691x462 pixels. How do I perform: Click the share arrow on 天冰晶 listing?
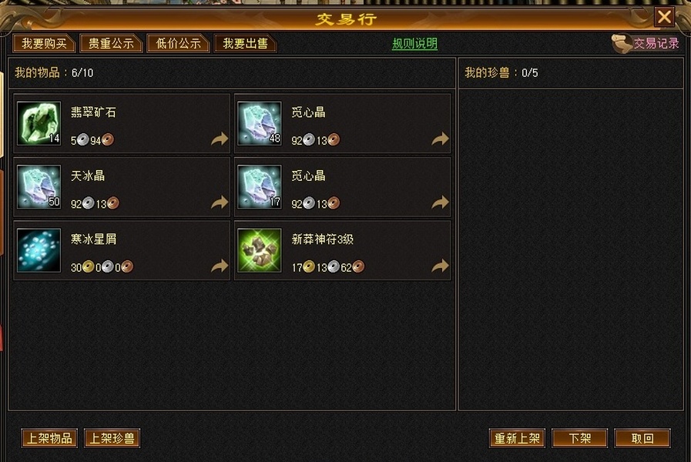[220, 203]
